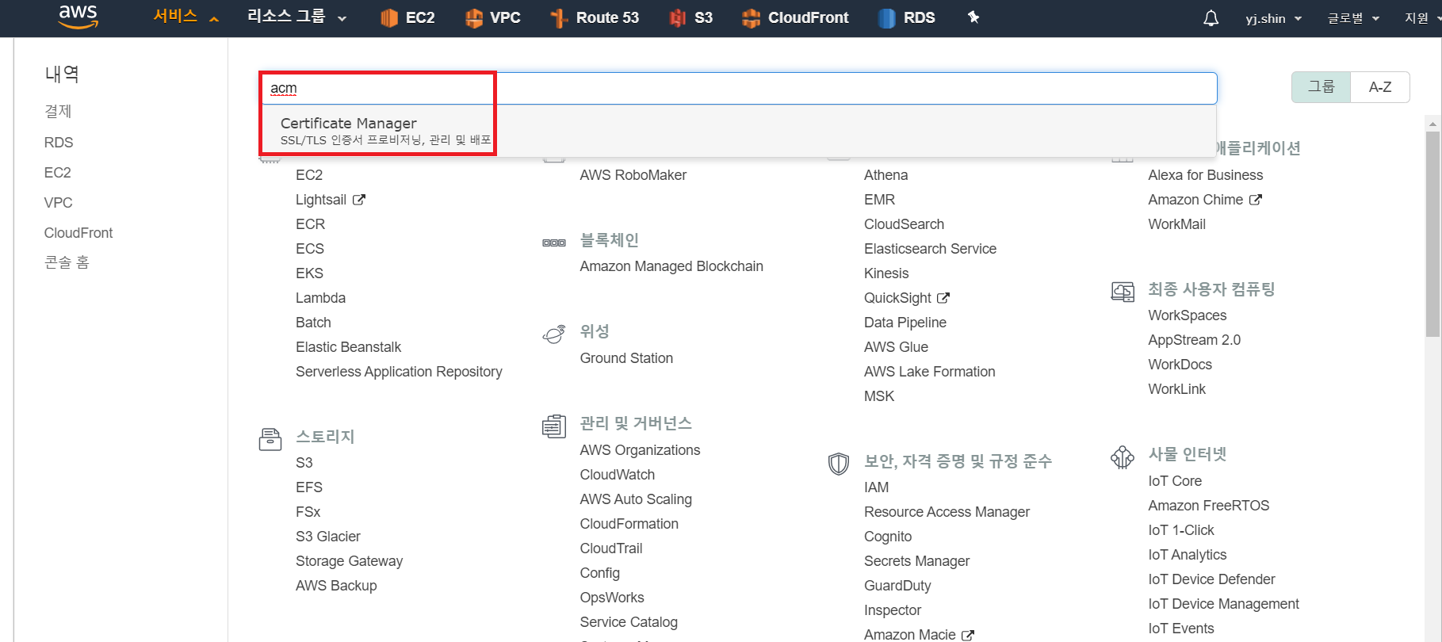This screenshot has height=642, width=1442.
Task: Open the 글로벌 region dropdown
Action: [x=1353, y=18]
